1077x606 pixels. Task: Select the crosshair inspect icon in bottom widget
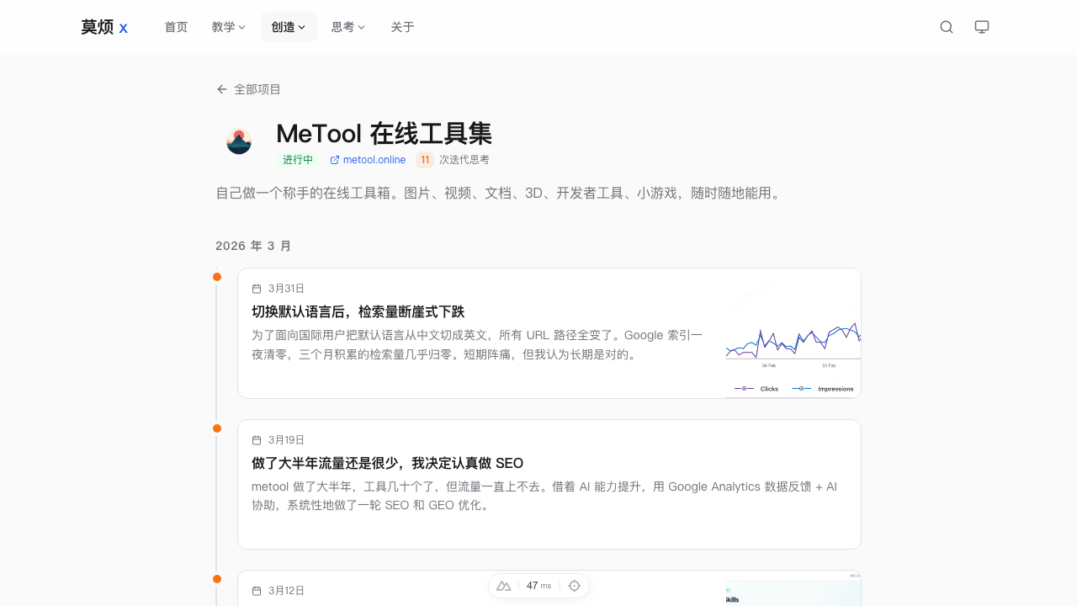click(574, 585)
